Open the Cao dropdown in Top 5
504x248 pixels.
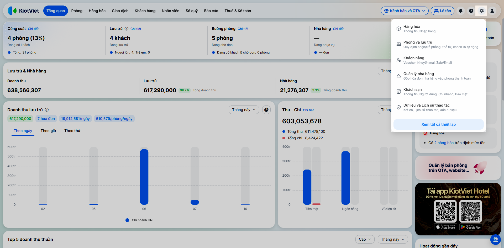(365, 239)
